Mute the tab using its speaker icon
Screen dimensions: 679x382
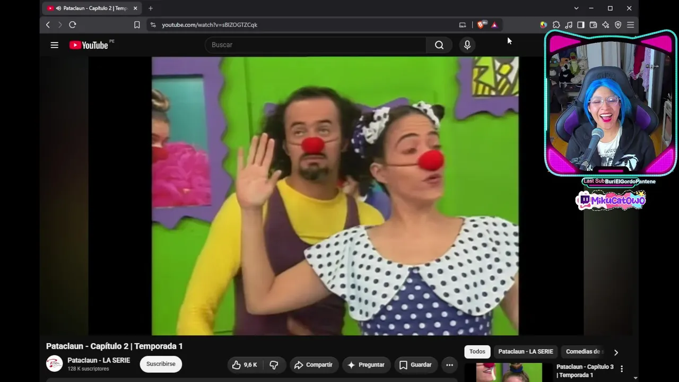tap(58, 8)
